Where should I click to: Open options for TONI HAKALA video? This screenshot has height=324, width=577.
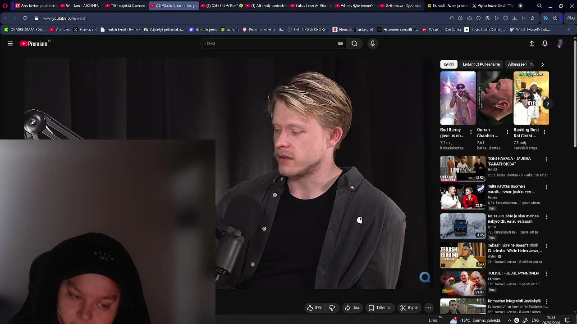point(546,159)
